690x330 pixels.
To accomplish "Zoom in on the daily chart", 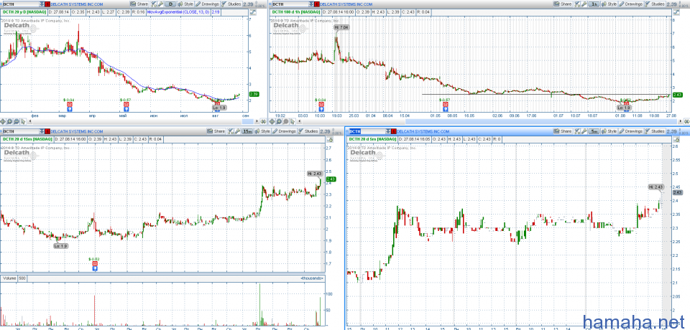I will click(9, 122).
